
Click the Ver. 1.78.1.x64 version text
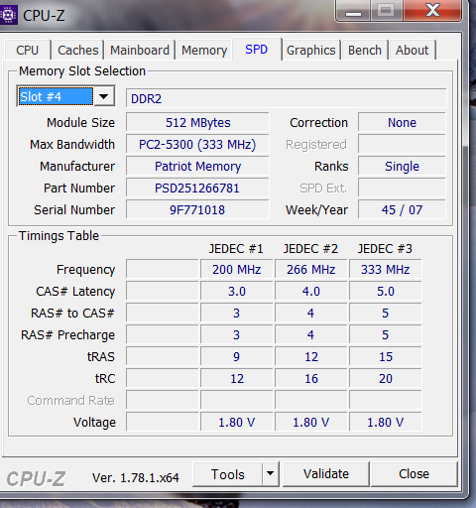(x=136, y=477)
